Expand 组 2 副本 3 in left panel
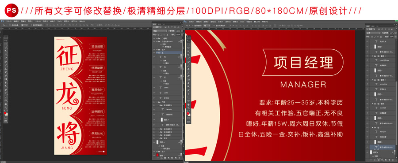 click(159, 129)
